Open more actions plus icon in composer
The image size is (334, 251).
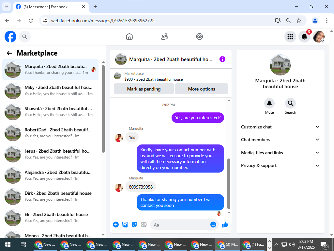click(116, 225)
